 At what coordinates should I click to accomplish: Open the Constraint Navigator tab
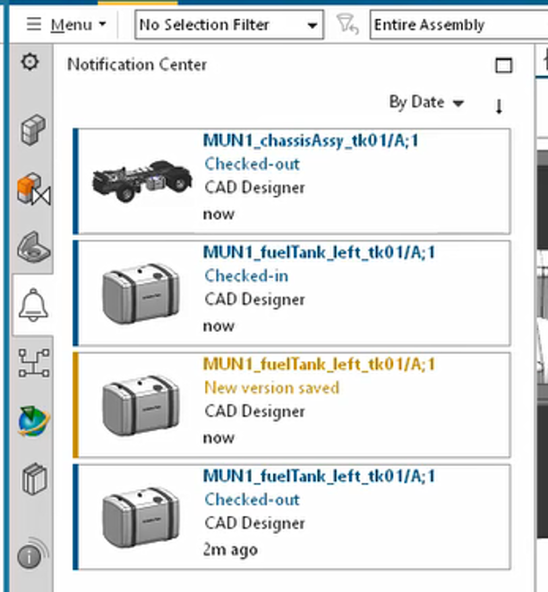32,190
